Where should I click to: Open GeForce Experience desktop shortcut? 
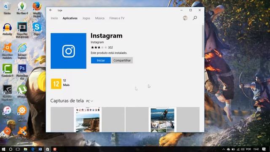(x=7, y=93)
